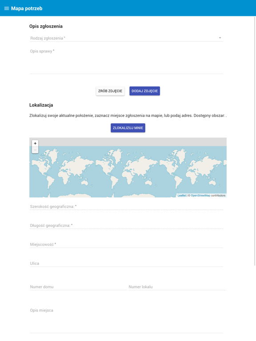
Task: Click the Długość geograficzna field
Action: [x=126, y=225]
